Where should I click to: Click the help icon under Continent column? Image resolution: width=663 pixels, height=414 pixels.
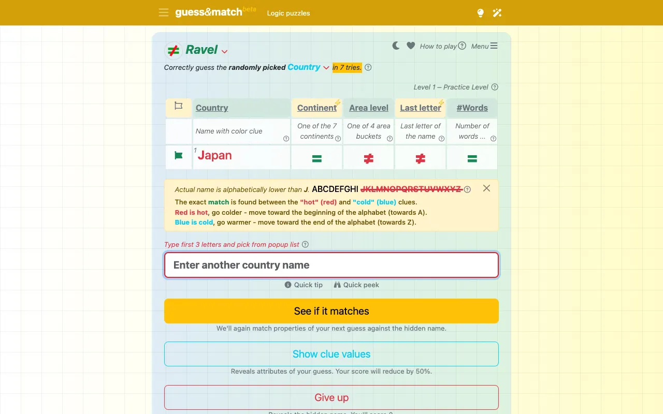[x=338, y=139]
